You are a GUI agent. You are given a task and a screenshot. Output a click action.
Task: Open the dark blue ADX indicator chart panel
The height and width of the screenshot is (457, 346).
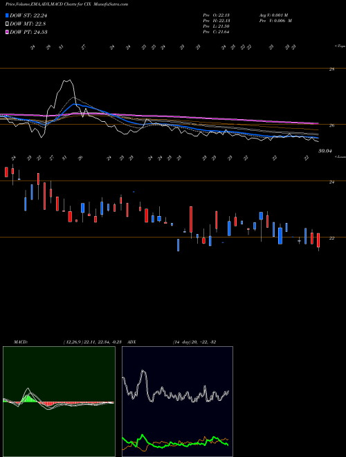[177, 402]
